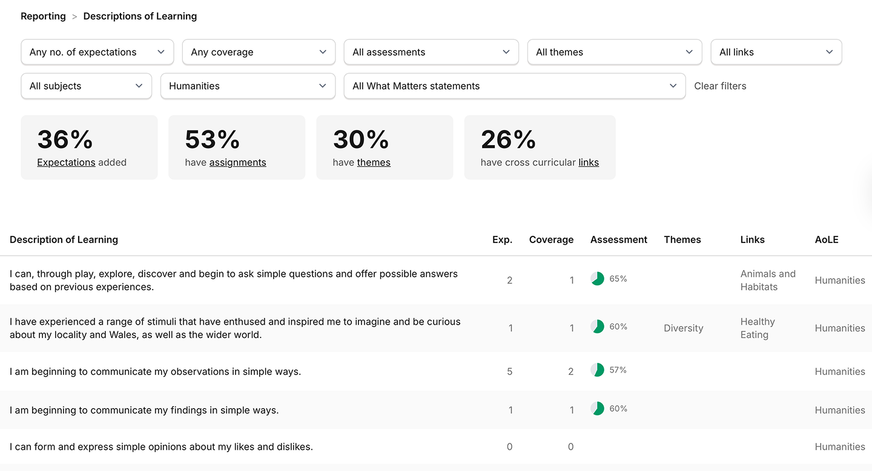
Task: Select the Diversity theme in the table
Action: (683, 328)
